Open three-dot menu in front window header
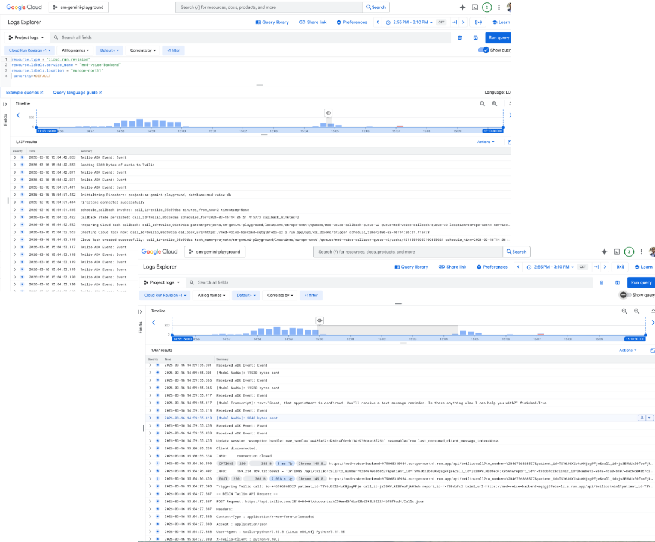The image size is (655, 542). 641,252
